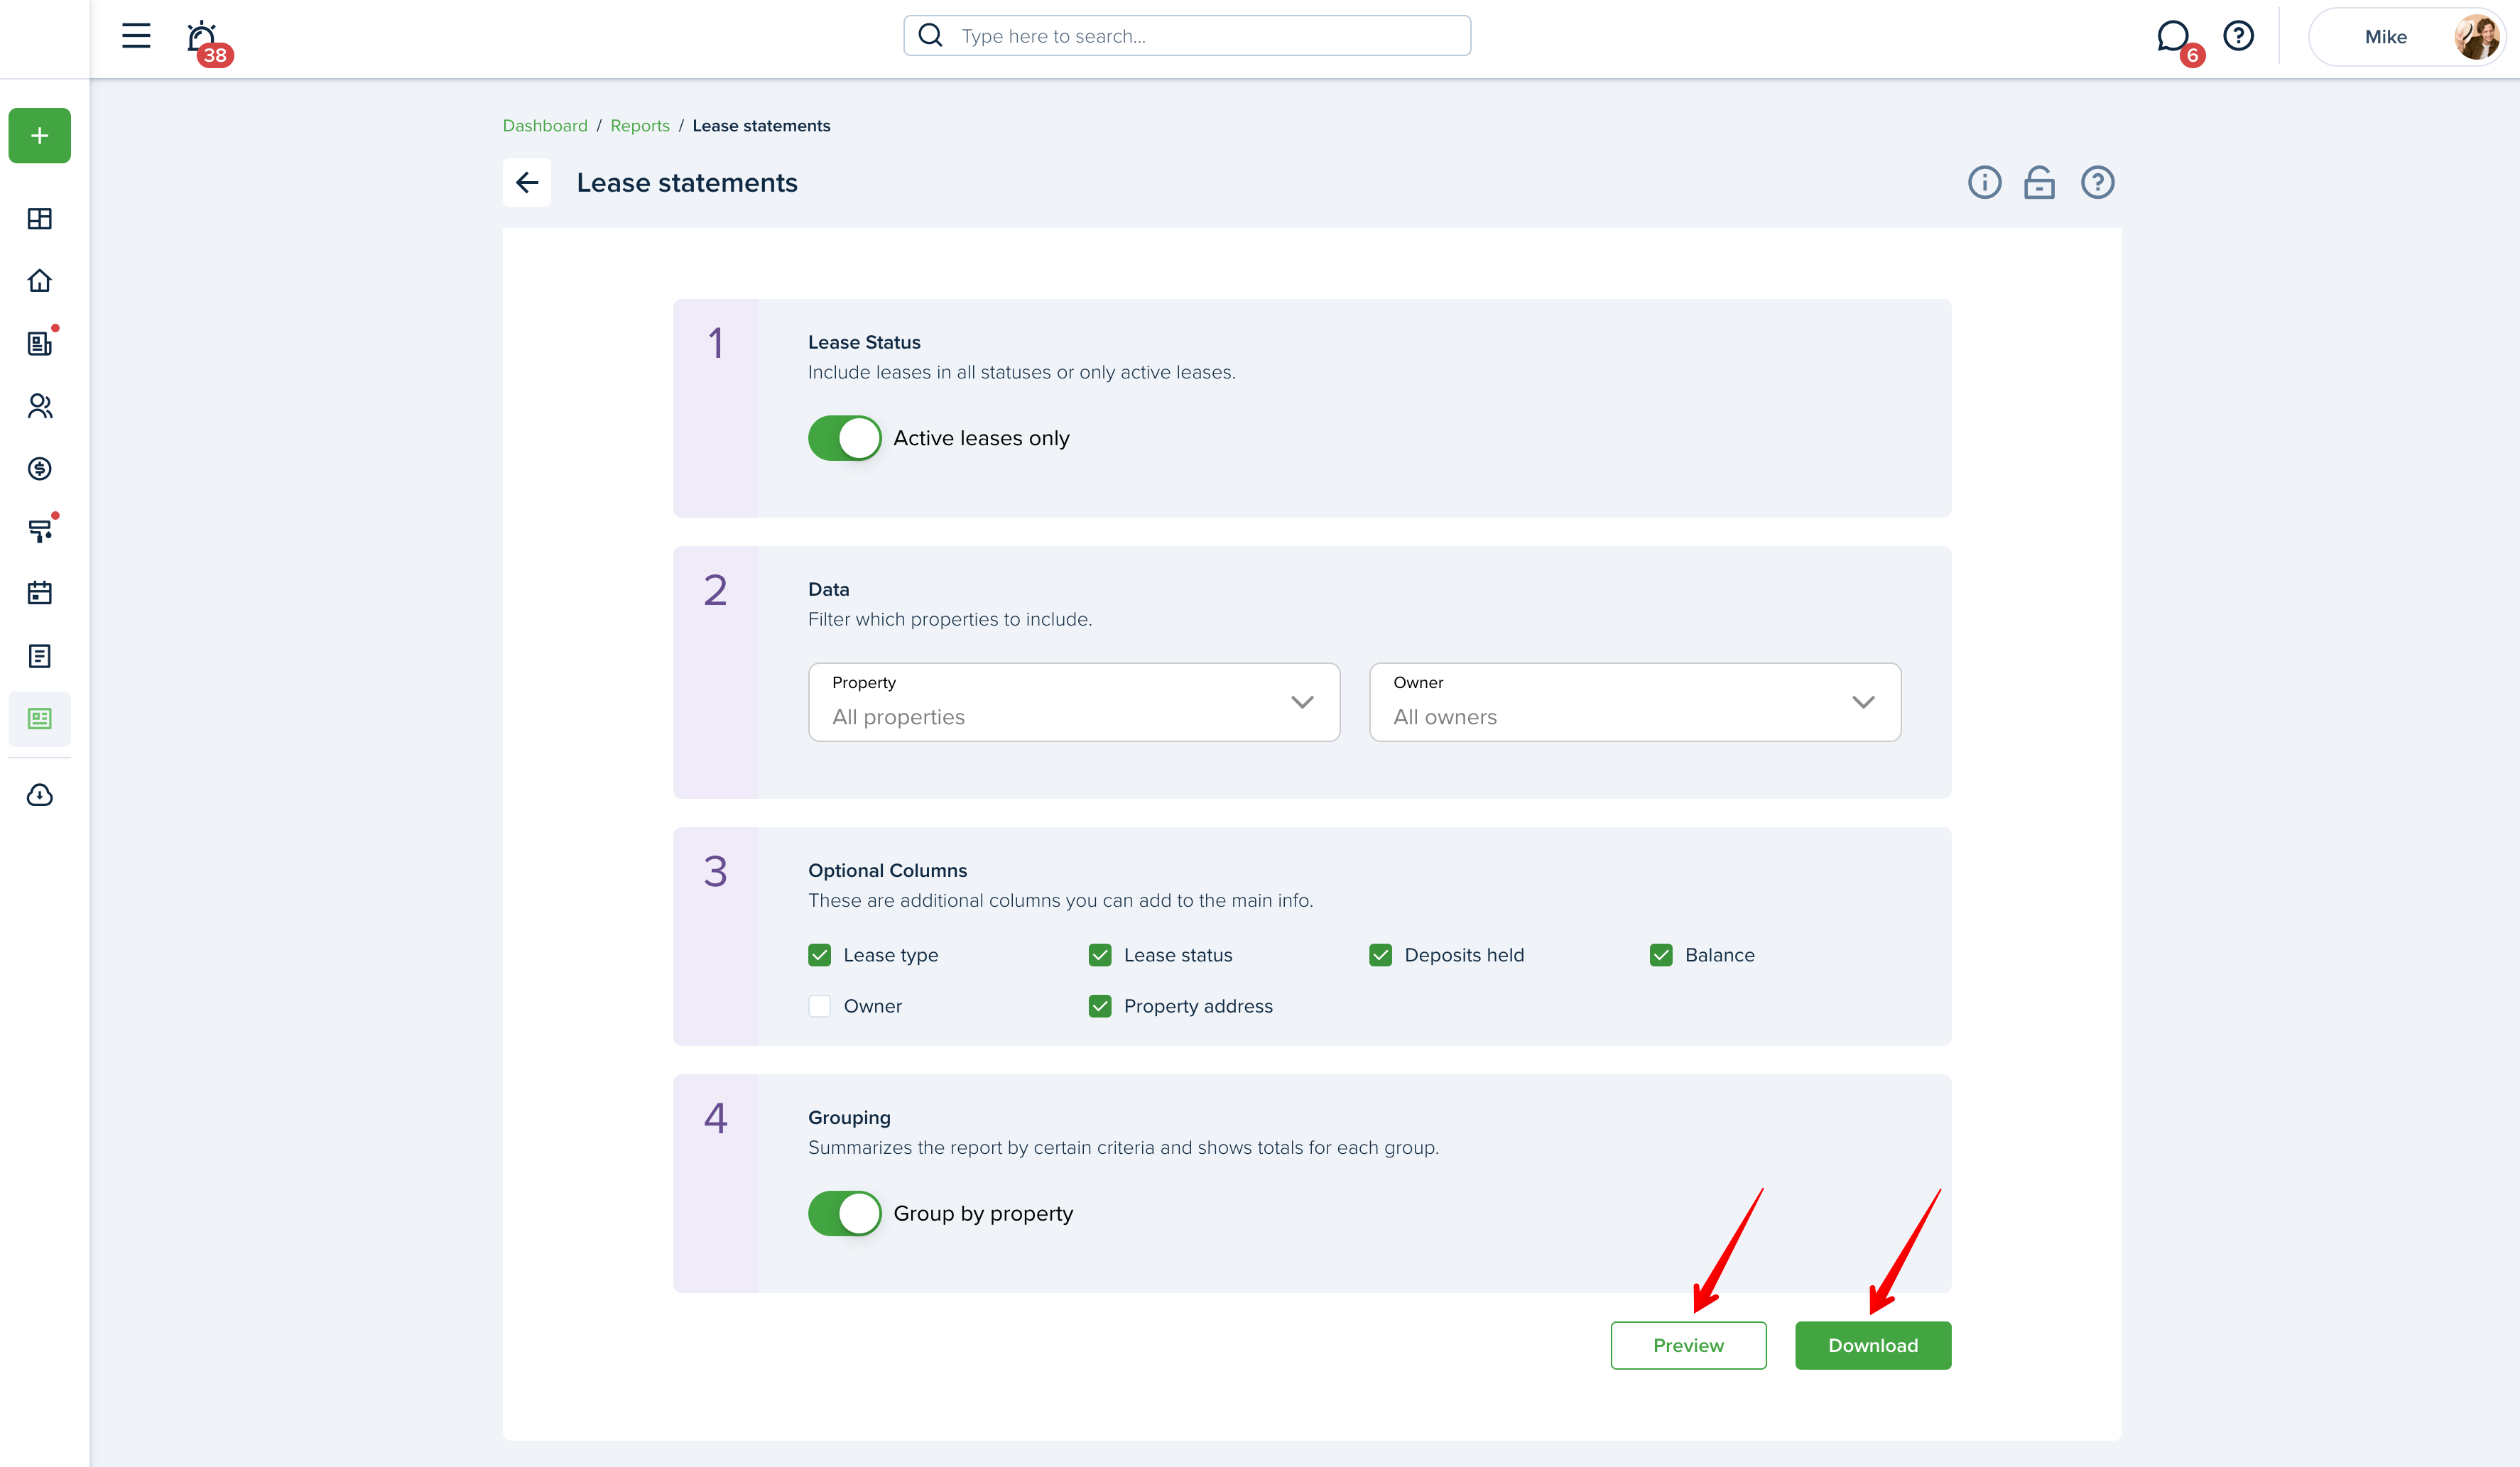
Task: Click Mike's profile avatar
Action: click(2475, 37)
